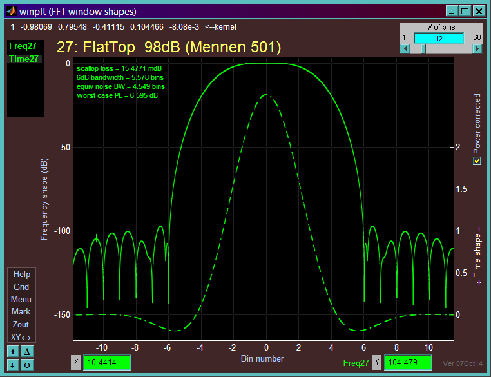Click the 1.5 tick label on the time axis
Screen dimensions: 491x377
(x=461, y=189)
